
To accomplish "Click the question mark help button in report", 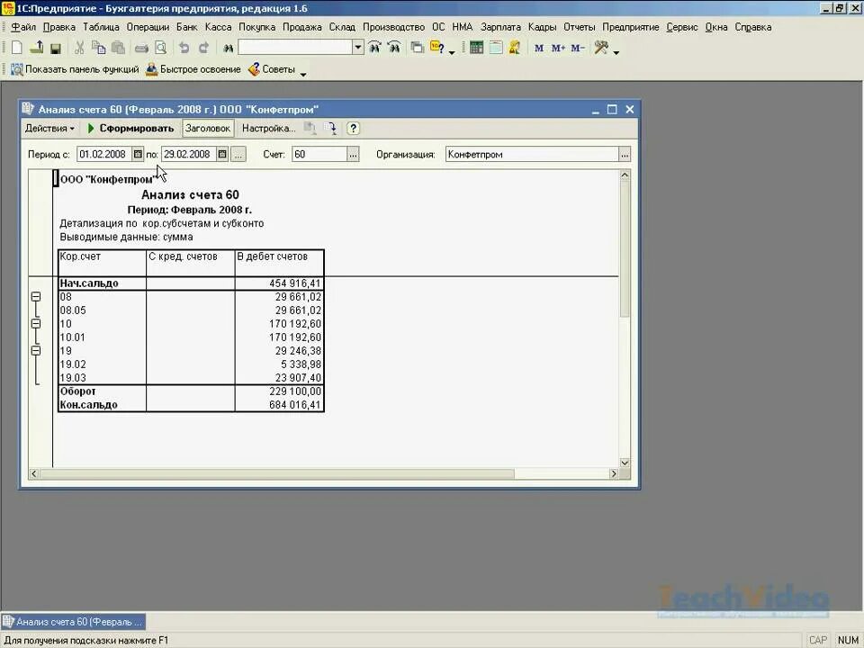I will pos(353,129).
